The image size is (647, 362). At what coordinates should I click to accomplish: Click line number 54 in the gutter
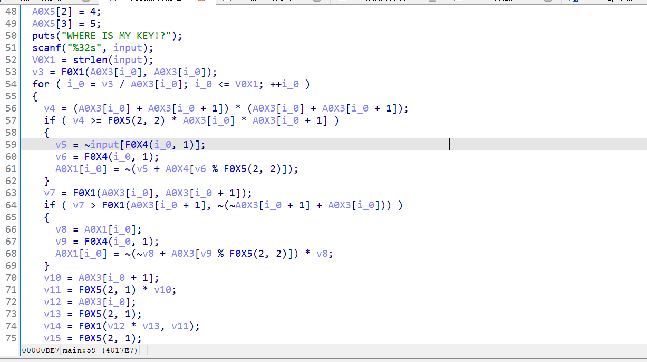pyautogui.click(x=11, y=84)
